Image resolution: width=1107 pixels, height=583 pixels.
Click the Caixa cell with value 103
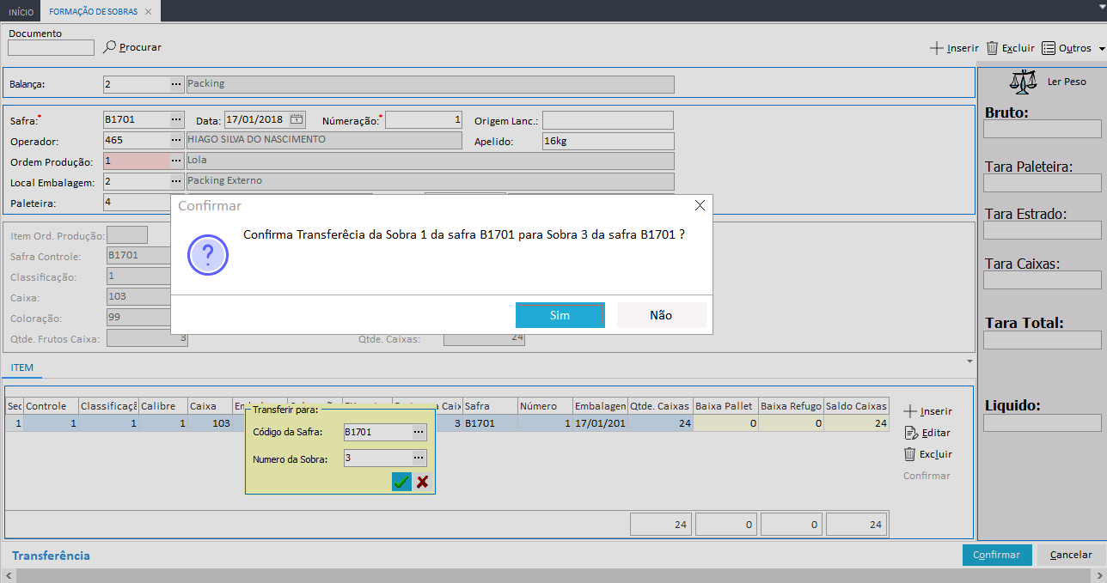(x=209, y=423)
